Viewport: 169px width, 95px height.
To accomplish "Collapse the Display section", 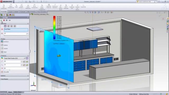I will pyautogui.click(x=28, y=39).
